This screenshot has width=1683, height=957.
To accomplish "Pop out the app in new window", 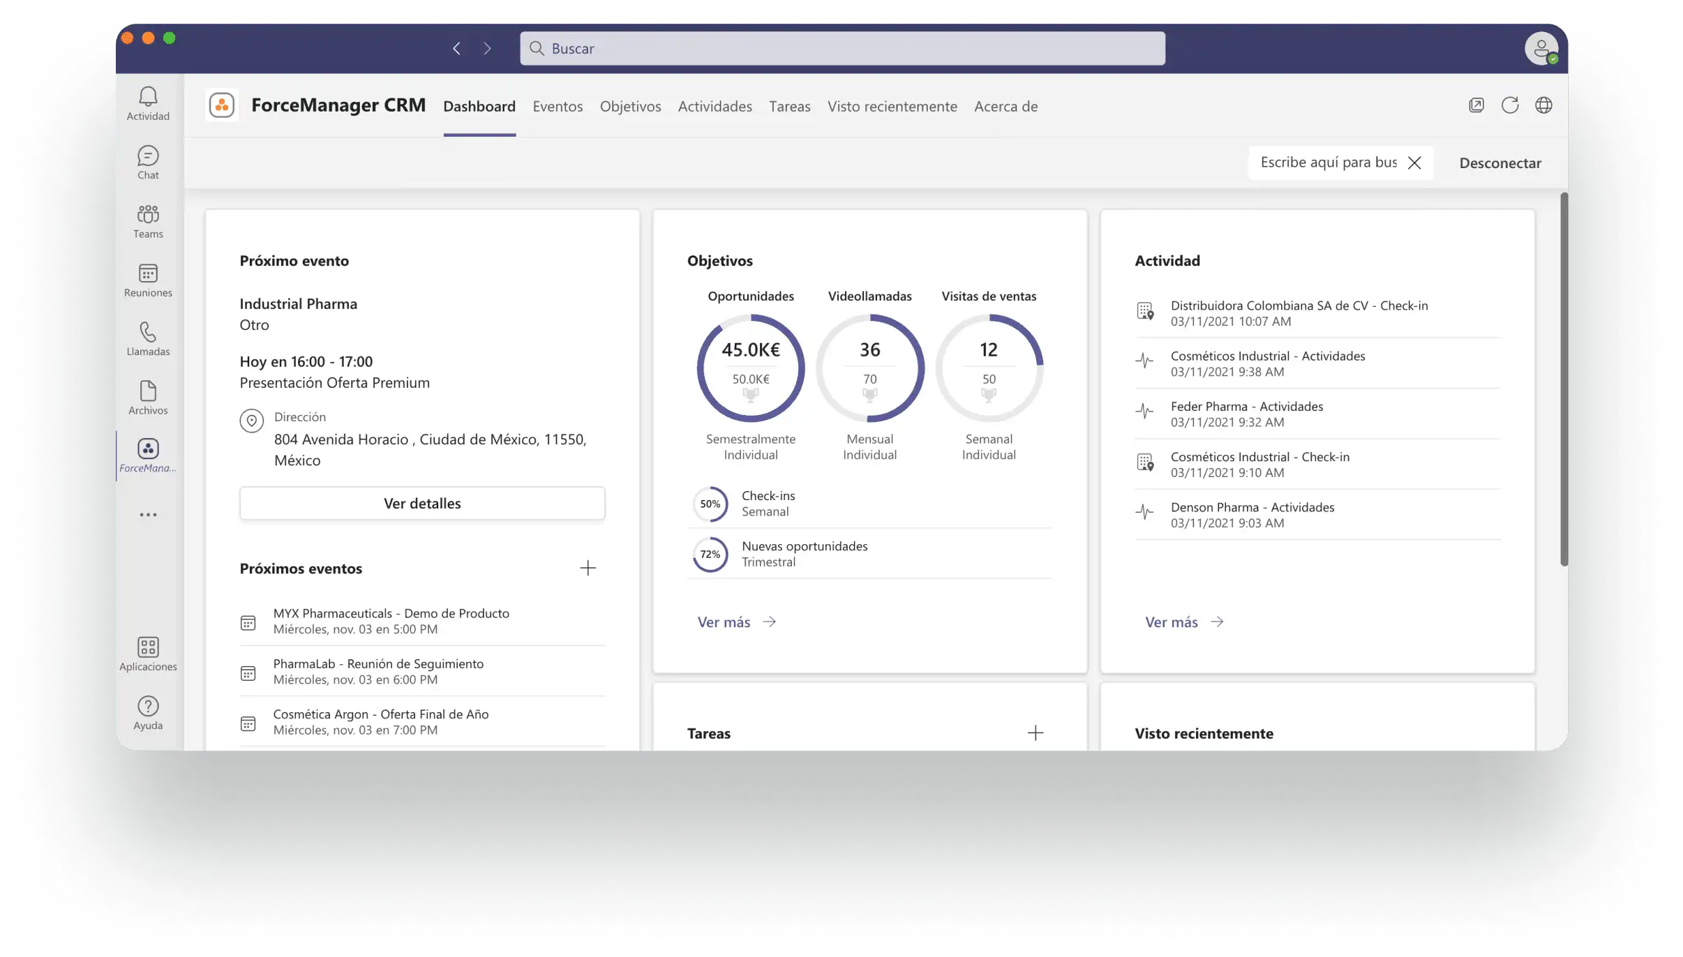I will click(1476, 105).
